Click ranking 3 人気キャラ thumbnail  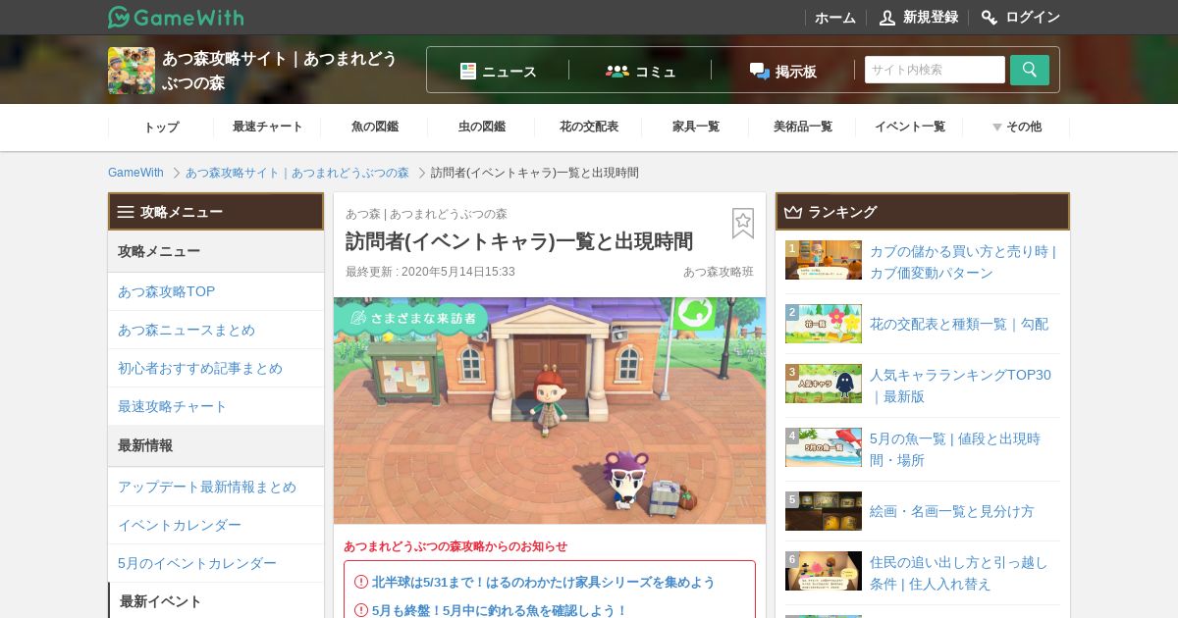pyautogui.click(x=824, y=384)
